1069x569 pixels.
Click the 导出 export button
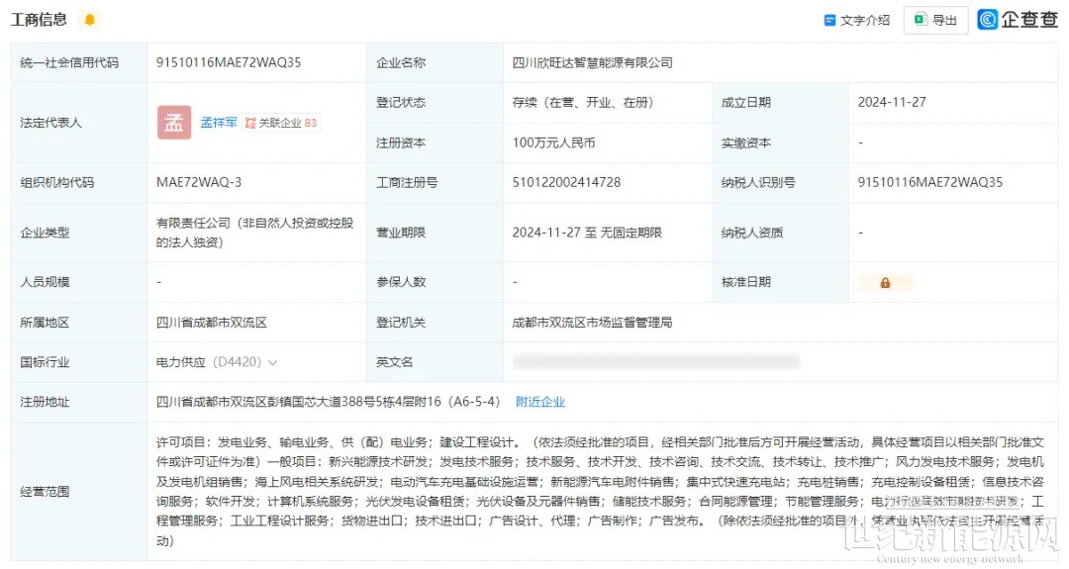[x=935, y=20]
